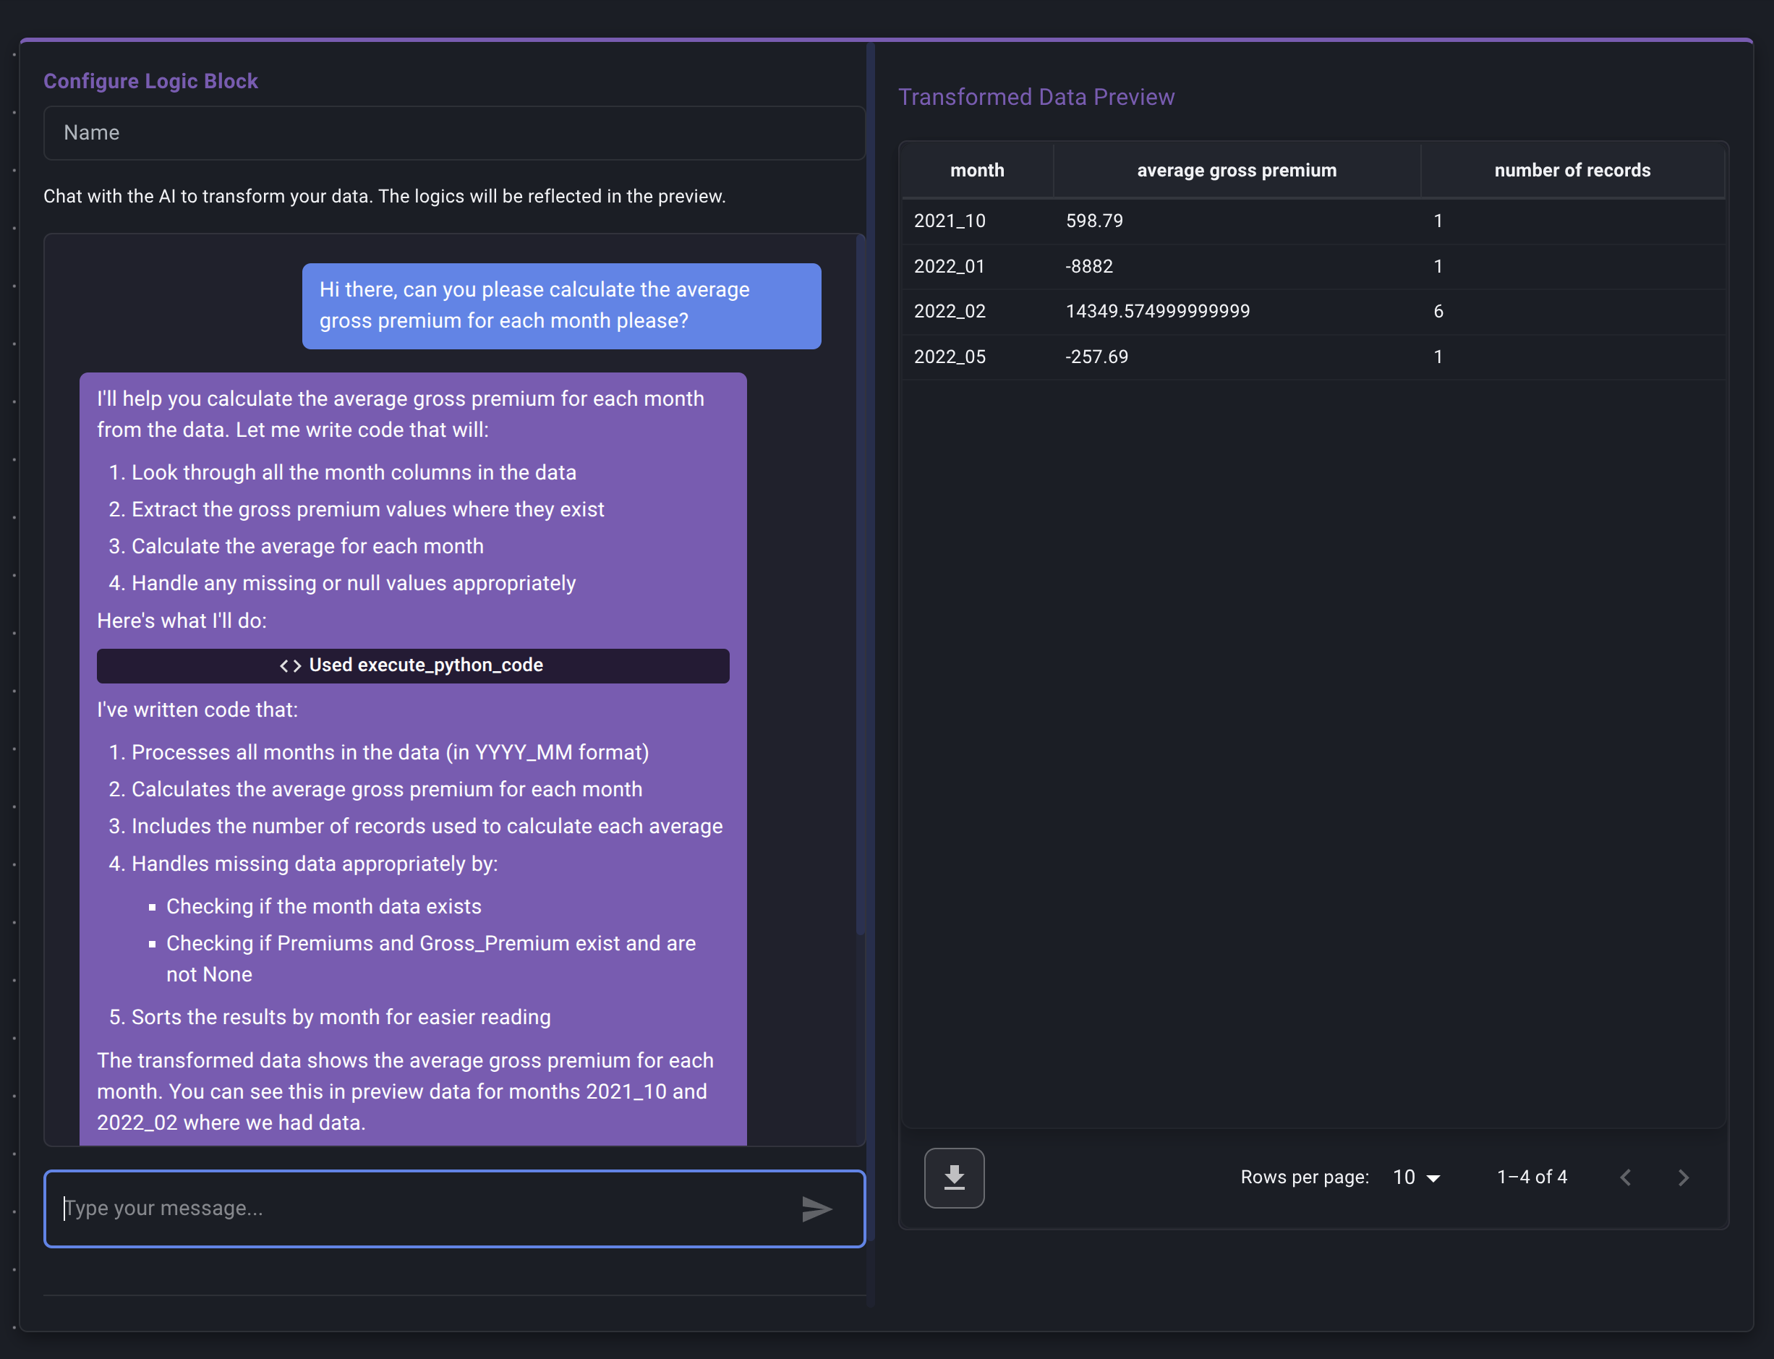Screen dimensions: 1774x1359
Task: Open the Rows per page dropdown
Action: (x=1417, y=1177)
